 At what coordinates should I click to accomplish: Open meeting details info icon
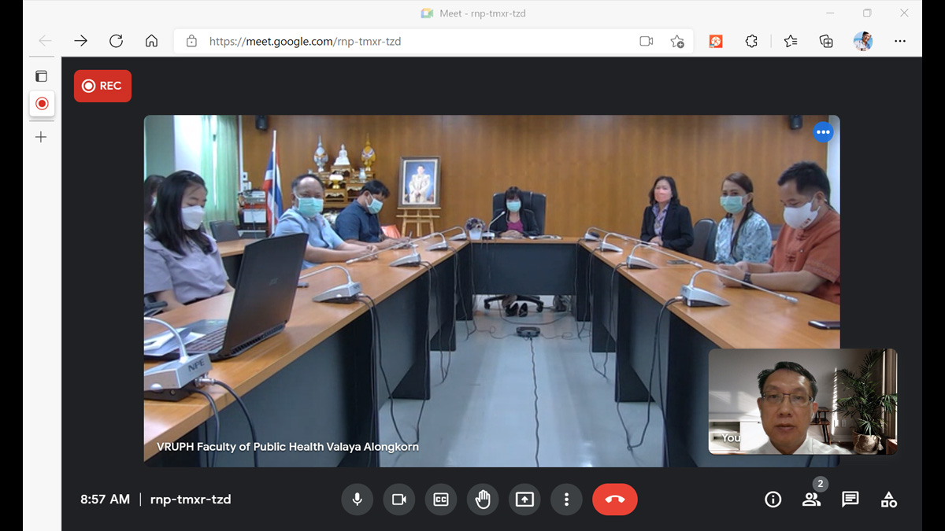pyautogui.click(x=773, y=500)
